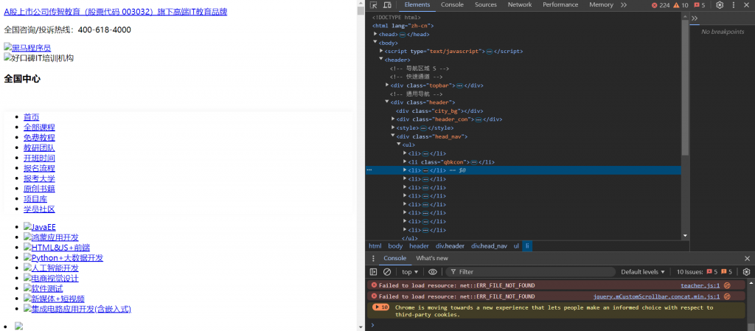Click the 全部课程 link
The image size is (755, 331).
[39, 127]
